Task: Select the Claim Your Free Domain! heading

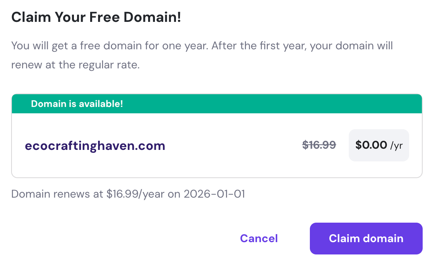Action: (97, 17)
